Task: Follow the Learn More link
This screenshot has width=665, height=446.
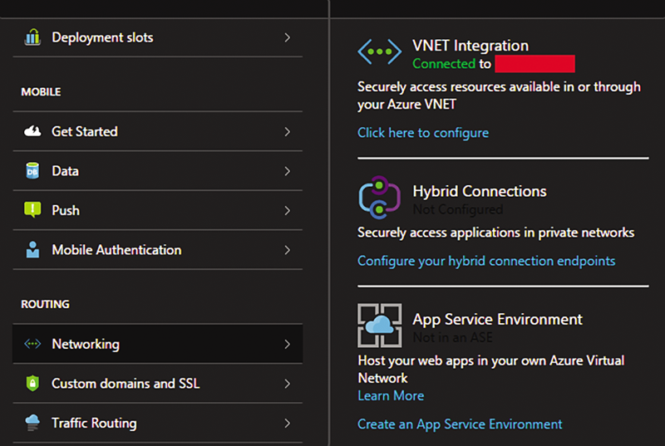Action: [x=391, y=396]
